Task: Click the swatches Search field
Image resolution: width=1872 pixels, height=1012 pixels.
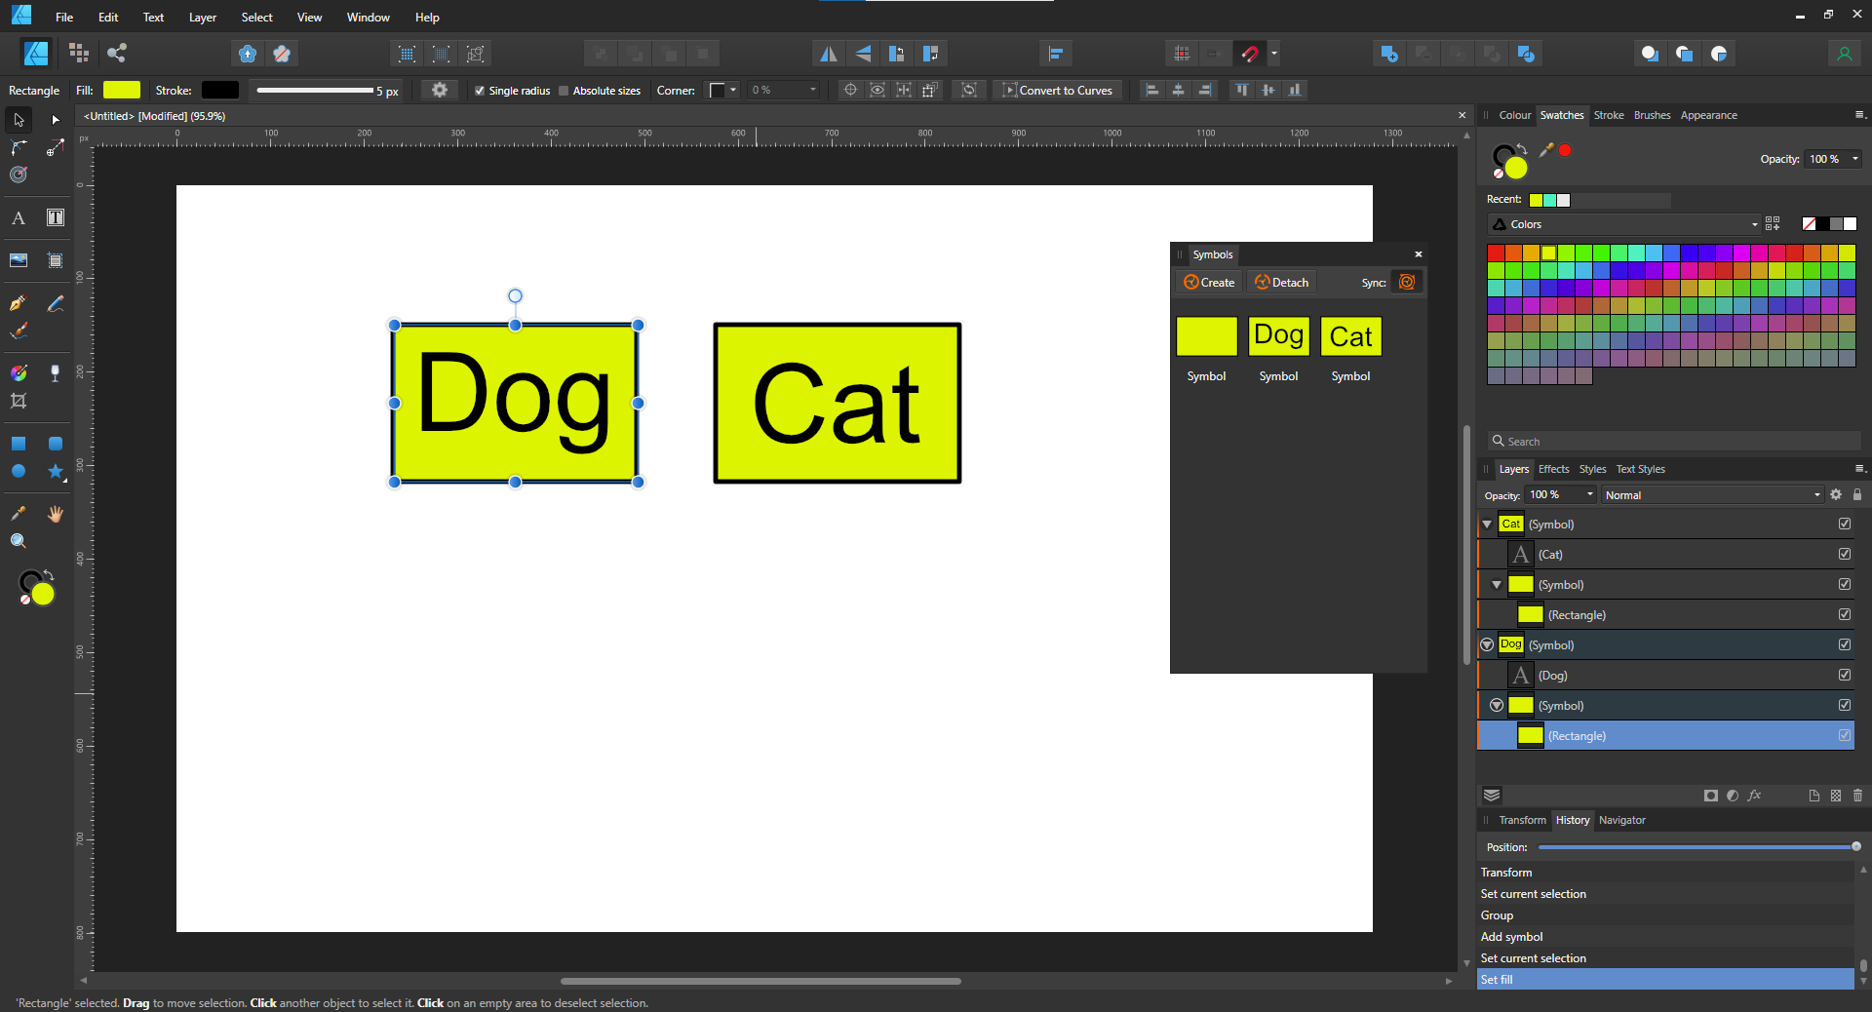Action: coord(1674,441)
